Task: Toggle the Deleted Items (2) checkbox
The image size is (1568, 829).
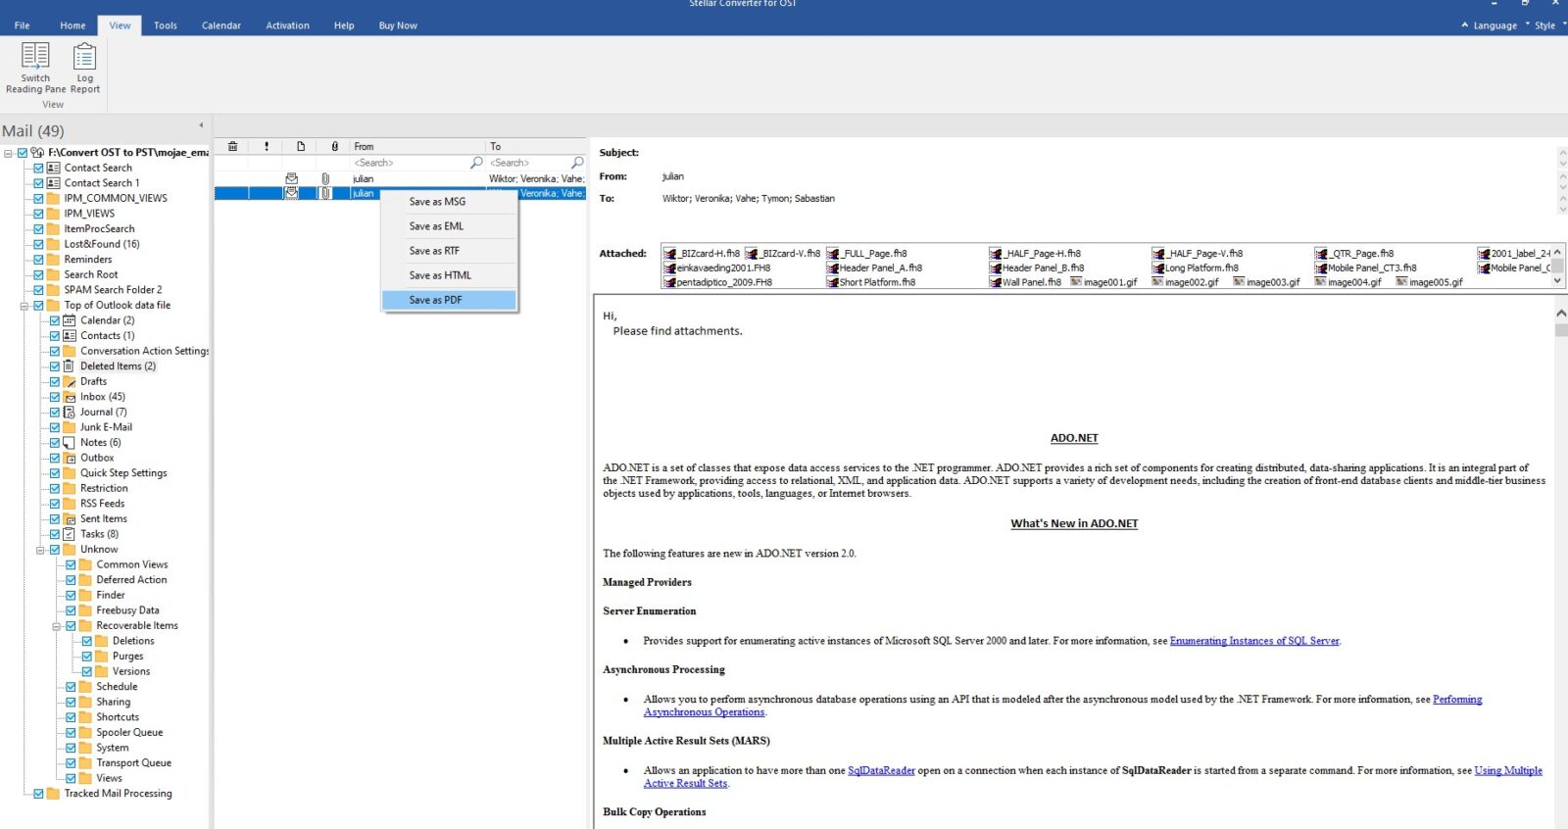Action: click(x=55, y=366)
